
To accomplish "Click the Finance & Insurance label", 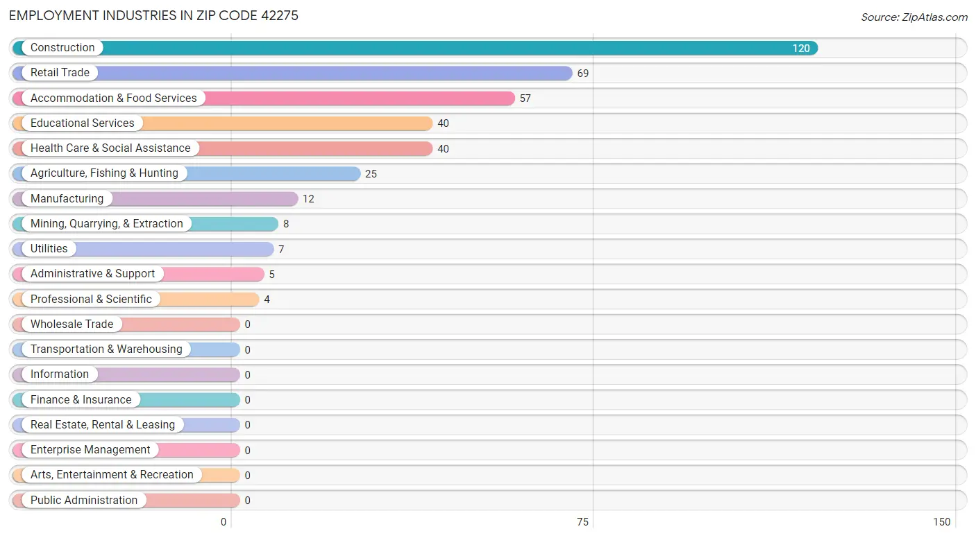I will point(81,400).
